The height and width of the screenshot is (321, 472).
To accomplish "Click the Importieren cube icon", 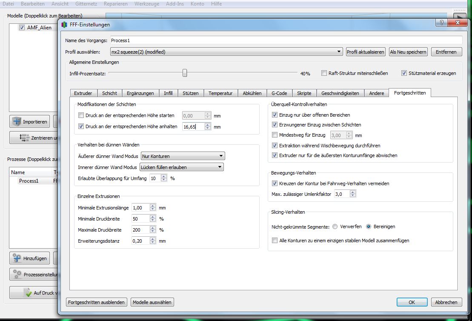I will (x=17, y=121).
